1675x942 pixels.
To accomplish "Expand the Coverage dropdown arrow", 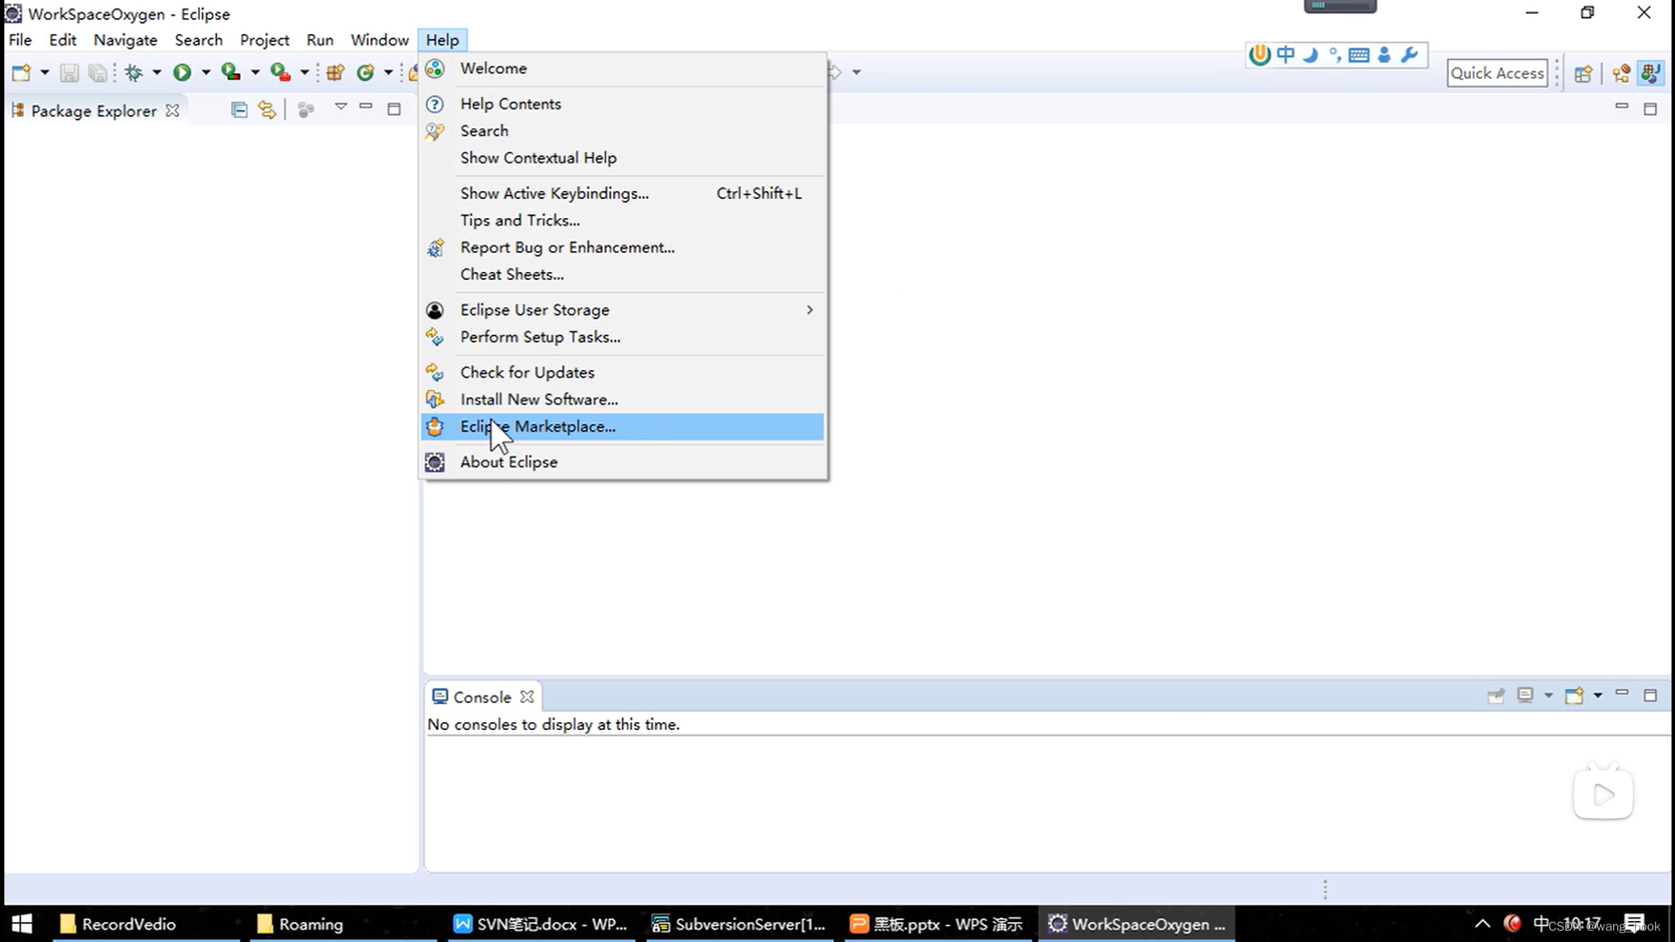I will pos(255,72).
